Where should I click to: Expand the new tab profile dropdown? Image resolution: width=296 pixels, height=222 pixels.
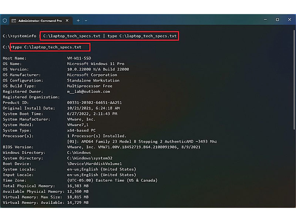[86, 21]
